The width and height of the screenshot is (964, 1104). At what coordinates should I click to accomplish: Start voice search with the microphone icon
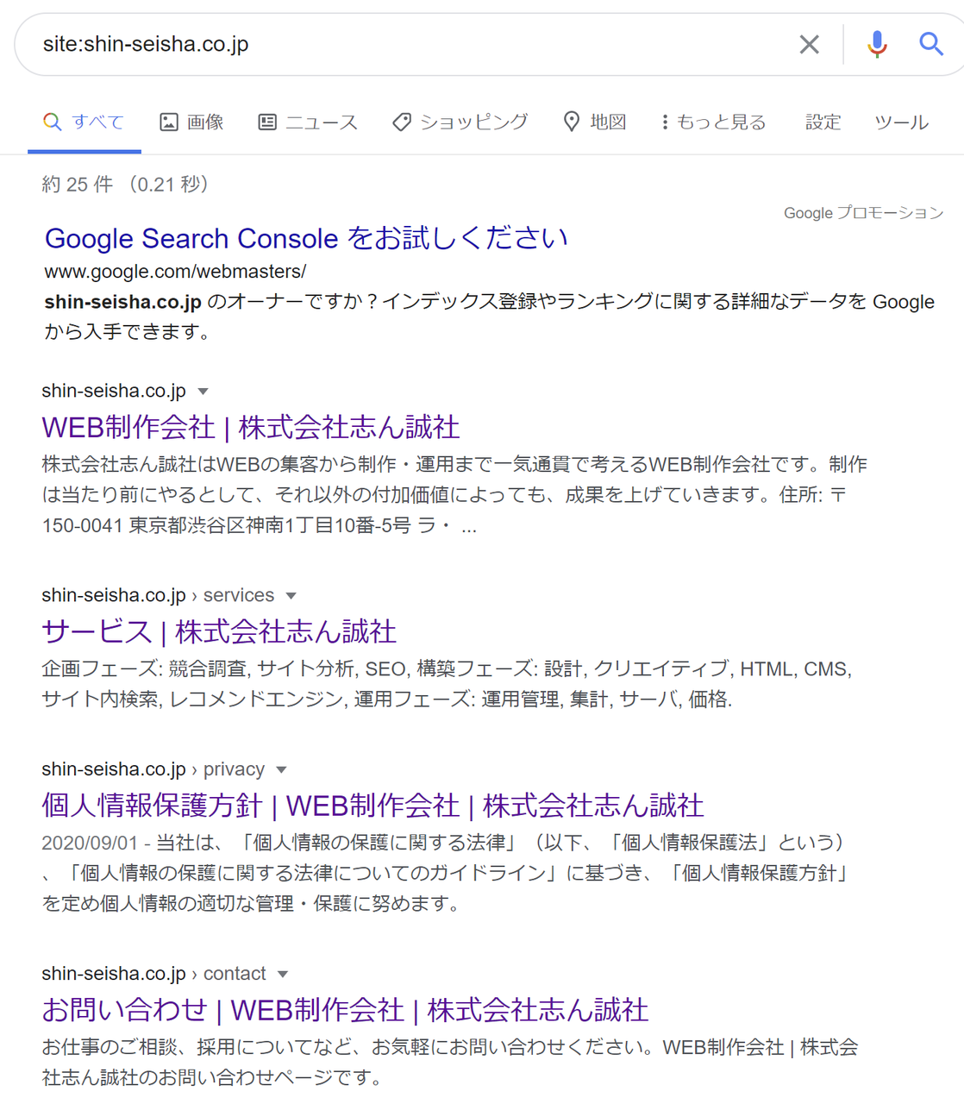tap(877, 44)
